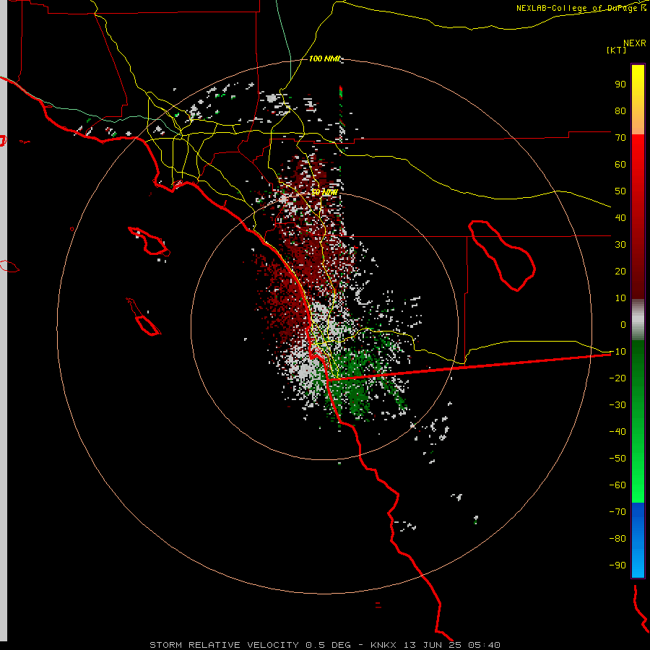Screen dimensions: 650x650
Task: Click the 30 knot scale value
Action: click(620, 245)
